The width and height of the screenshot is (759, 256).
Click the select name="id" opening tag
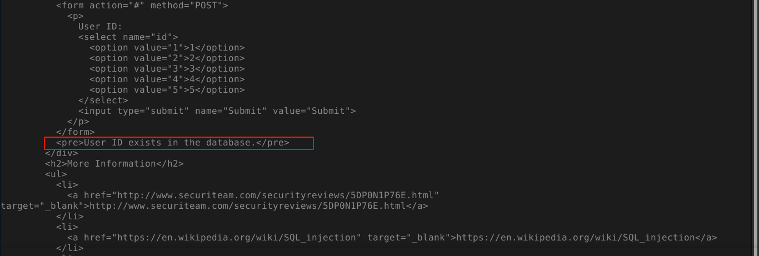click(128, 37)
